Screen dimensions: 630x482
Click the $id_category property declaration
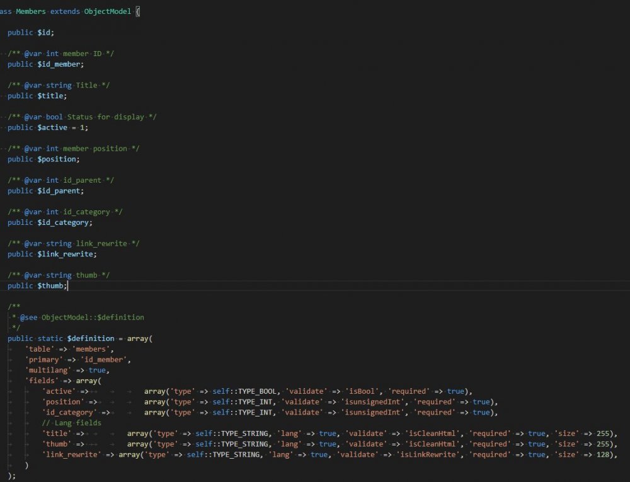[x=64, y=222]
